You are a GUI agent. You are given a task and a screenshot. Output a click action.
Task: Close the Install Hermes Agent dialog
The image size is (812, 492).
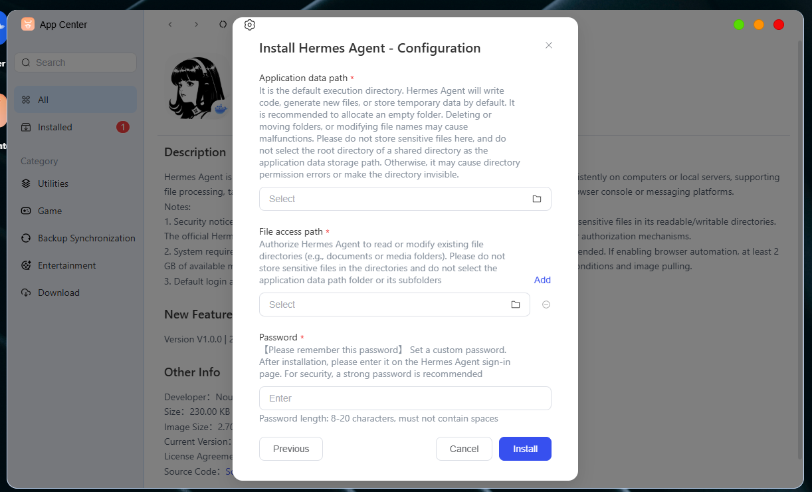(x=549, y=45)
